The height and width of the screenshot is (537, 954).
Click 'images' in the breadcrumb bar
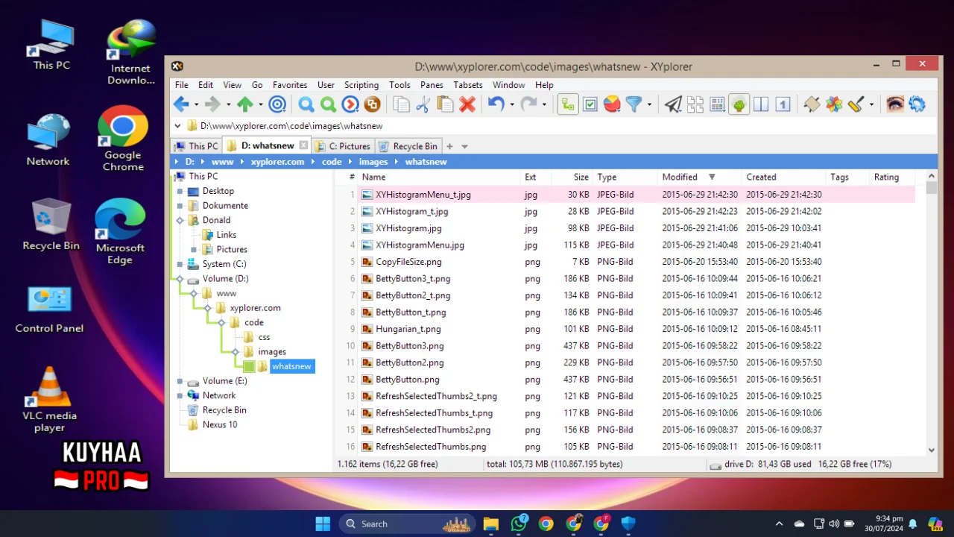coord(373,162)
